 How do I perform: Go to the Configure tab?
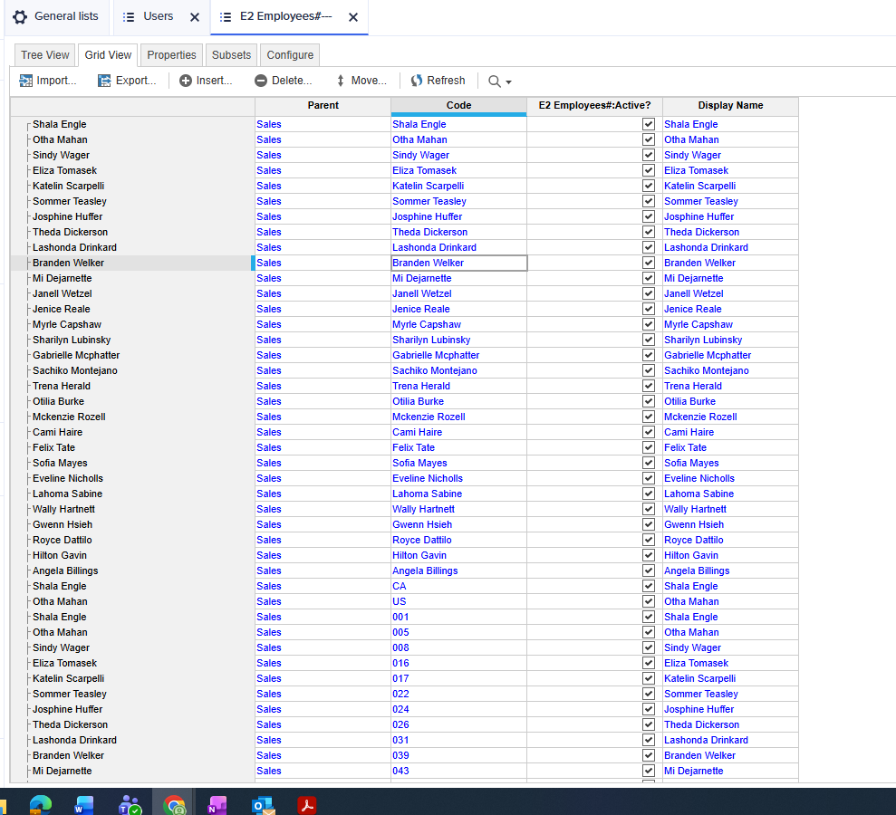coord(290,55)
